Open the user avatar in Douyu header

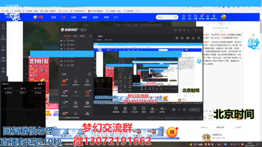223,17
